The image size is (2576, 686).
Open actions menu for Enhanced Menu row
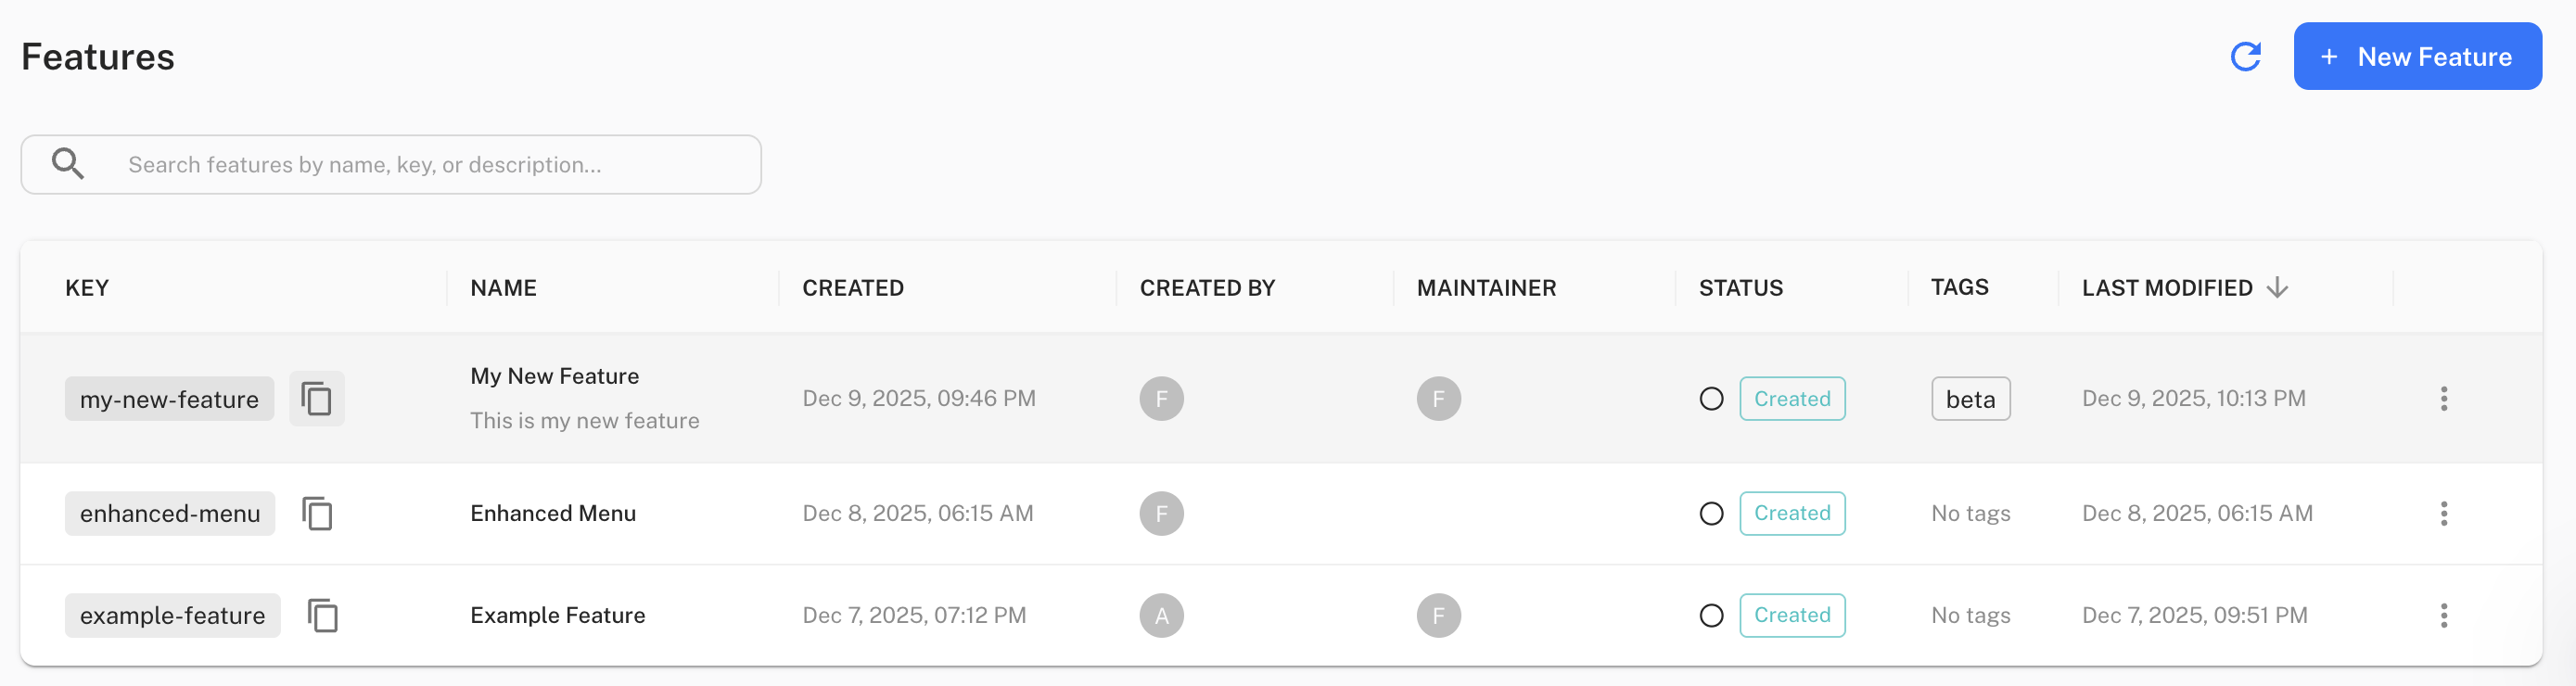(2444, 513)
